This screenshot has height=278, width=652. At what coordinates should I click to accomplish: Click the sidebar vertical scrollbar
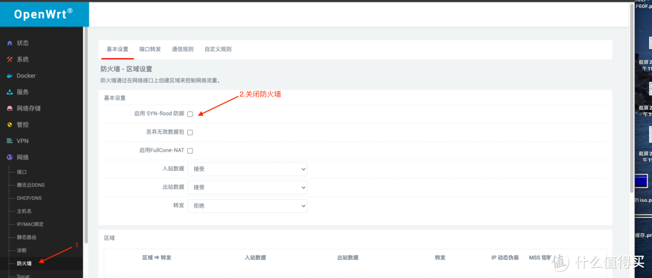pos(86,135)
